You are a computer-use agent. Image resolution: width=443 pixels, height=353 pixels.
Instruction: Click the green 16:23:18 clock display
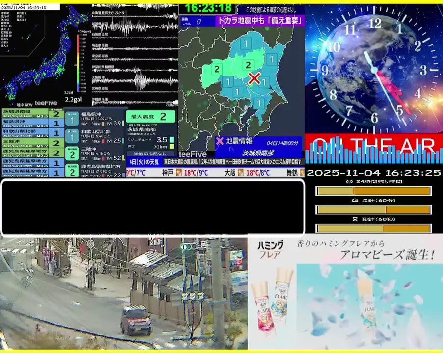208,8
